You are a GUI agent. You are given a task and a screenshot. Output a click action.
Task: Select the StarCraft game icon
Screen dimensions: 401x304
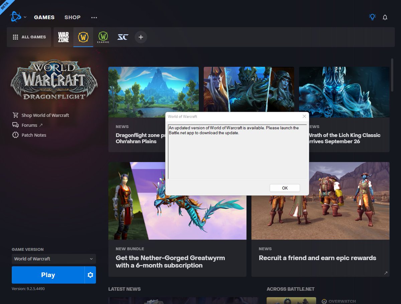(x=123, y=37)
